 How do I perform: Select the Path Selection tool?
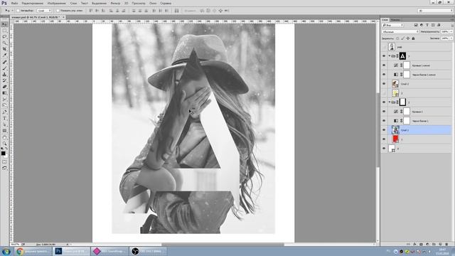click(4, 124)
